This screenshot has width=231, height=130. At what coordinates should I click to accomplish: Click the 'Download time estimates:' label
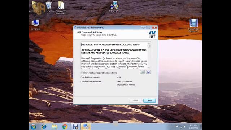click(x=91, y=81)
